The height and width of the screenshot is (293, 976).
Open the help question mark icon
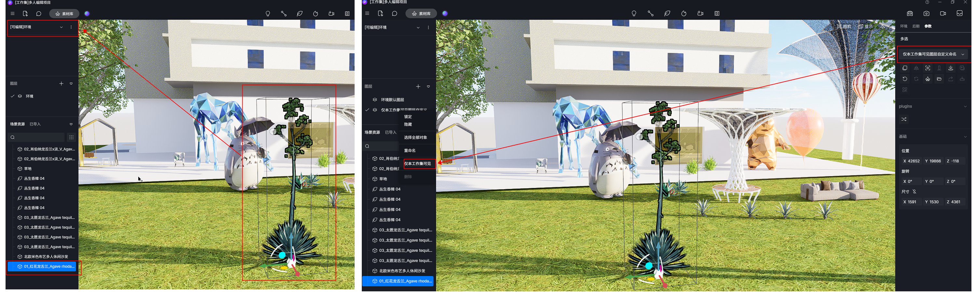coord(927,2)
